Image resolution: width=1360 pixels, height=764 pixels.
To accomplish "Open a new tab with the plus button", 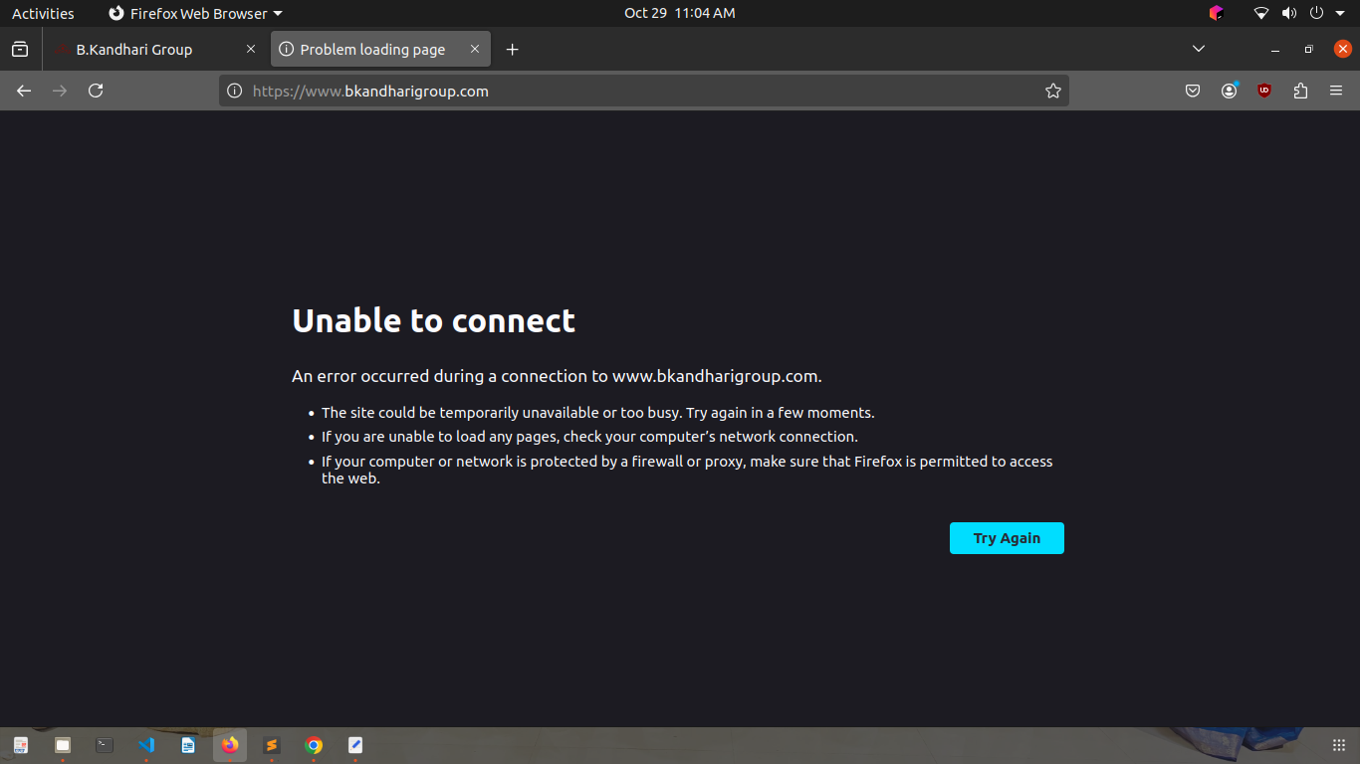I will (x=512, y=50).
